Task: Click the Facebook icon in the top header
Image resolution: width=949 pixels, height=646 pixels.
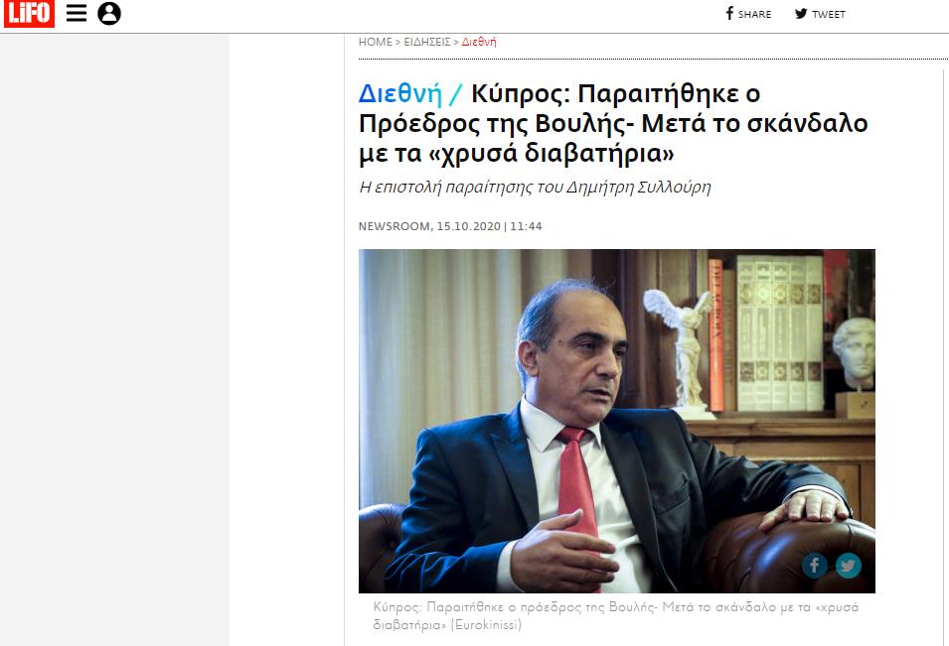Action: pyautogui.click(x=730, y=13)
